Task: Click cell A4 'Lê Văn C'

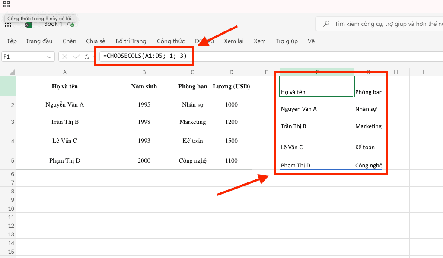Action: coord(65,141)
